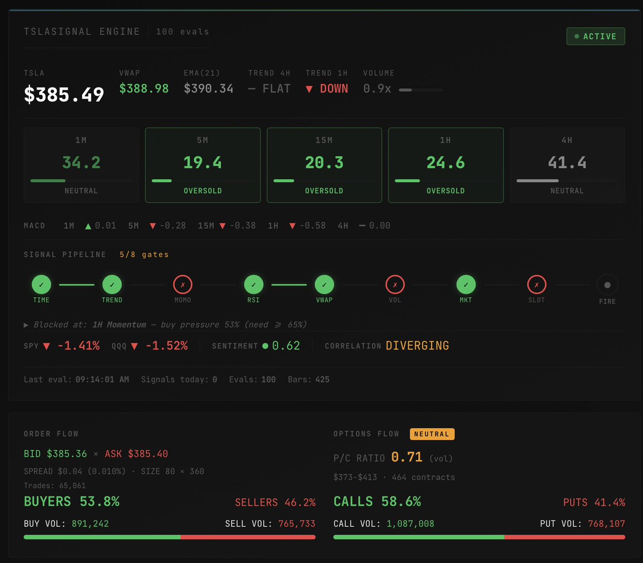The width and height of the screenshot is (643, 563).
Task: Expand the Blocked at 1H Momentum details
Action: coord(165,325)
